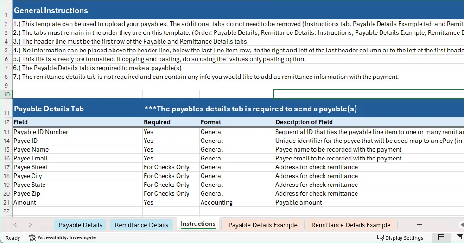Click the 'Payee City' cell

coord(77,176)
